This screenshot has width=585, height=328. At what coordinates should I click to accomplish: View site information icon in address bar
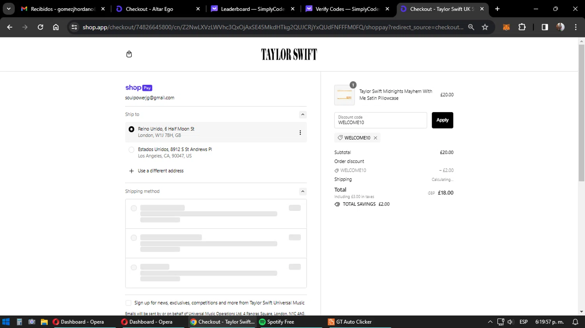[74, 27]
